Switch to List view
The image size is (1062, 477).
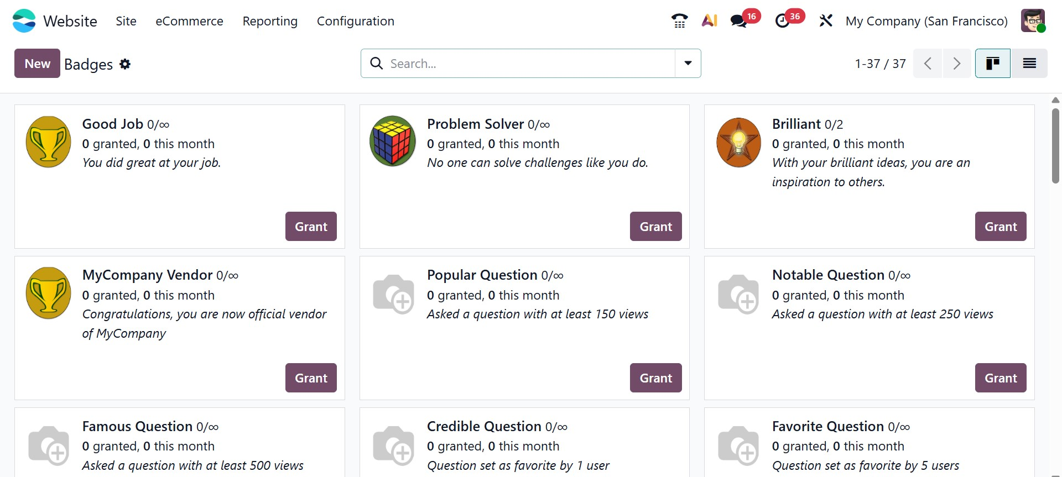click(1029, 64)
